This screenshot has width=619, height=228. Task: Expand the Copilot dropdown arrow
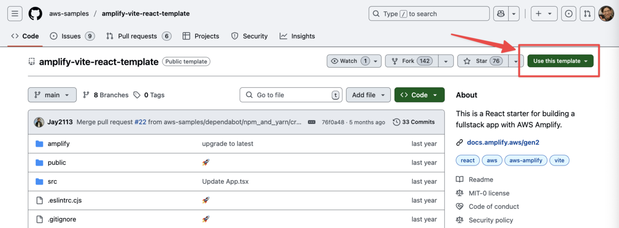[514, 14]
